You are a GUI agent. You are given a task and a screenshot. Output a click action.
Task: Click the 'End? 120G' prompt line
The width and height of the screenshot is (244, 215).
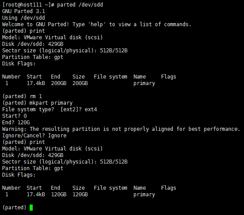[x=16, y=123]
